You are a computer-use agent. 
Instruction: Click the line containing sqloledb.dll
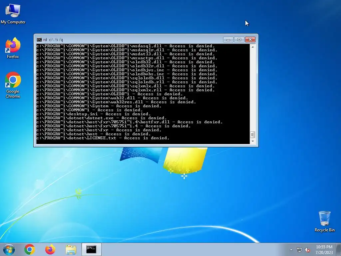coord(127,78)
